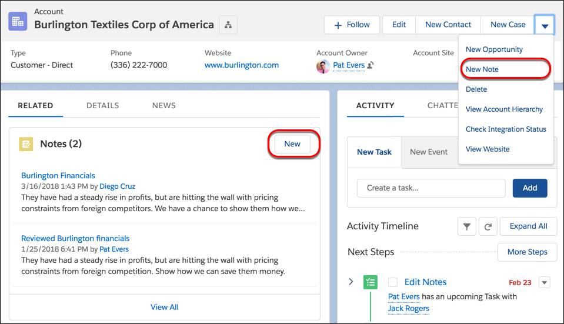
Task: Select View Account Hierarchy menu item
Action: point(504,109)
